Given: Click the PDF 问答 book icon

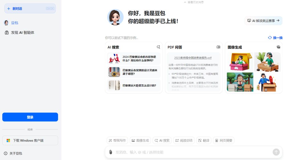Looking at the screenshot, I should (x=218, y=47).
